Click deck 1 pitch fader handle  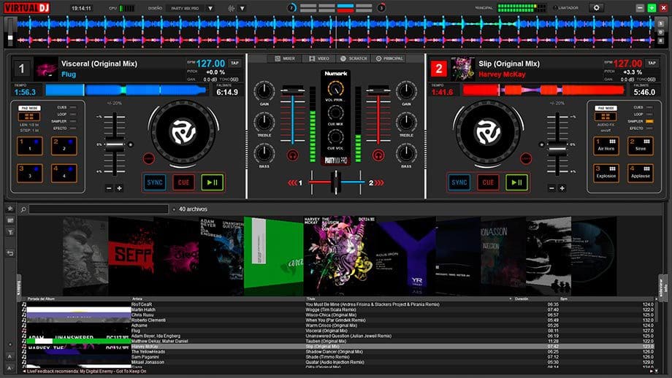115,144
